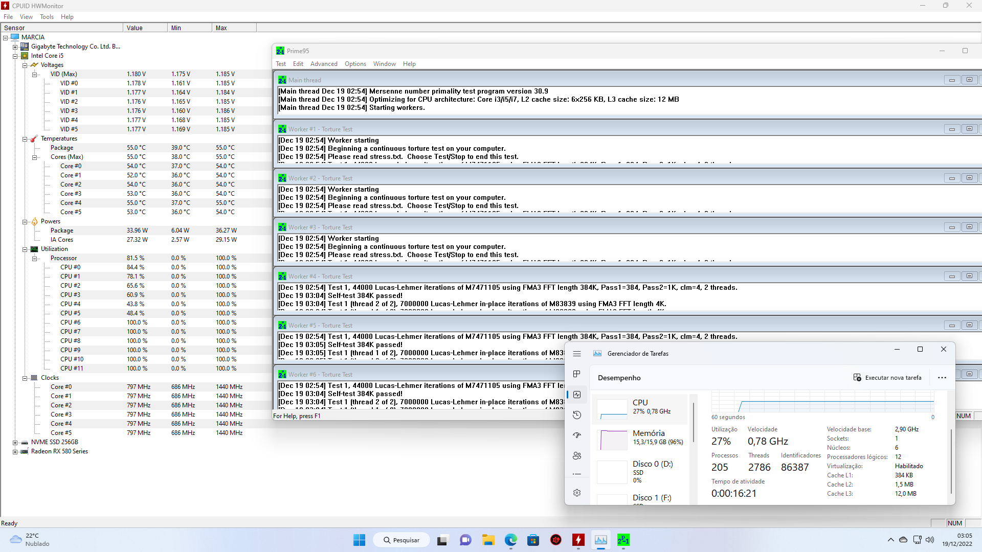This screenshot has width=982, height=552.
Task: Collapse the Temperatures section
Action: coord(25,139)
